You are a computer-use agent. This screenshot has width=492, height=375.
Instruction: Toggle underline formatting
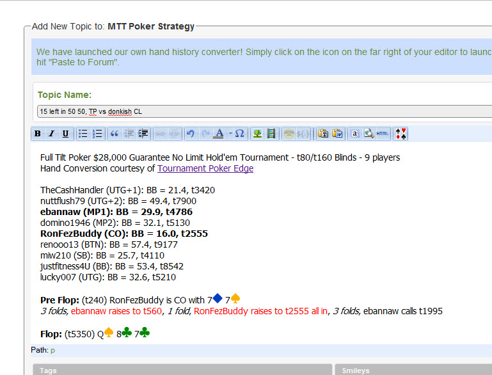tap(66, 134)
